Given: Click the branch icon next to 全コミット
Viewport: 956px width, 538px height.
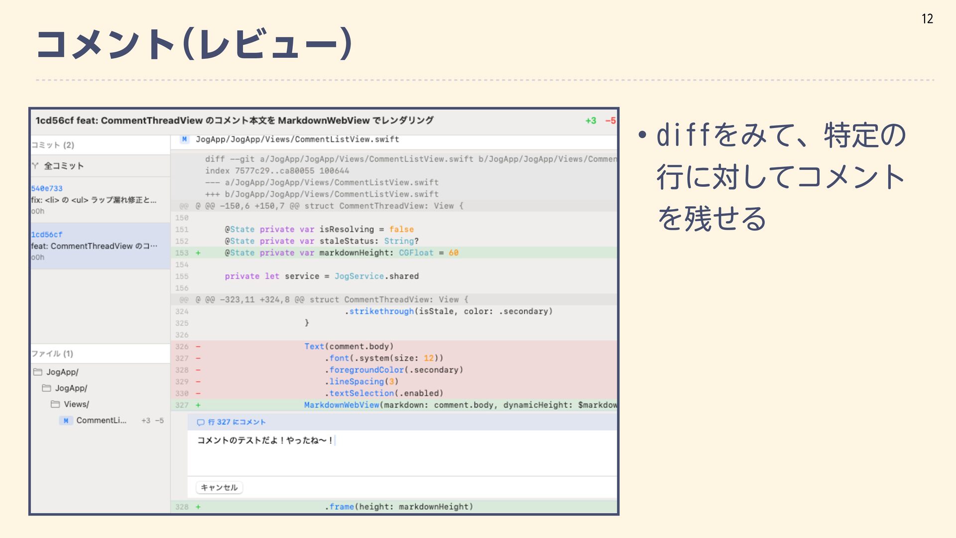Looking at the screenshot, I should click(x=35, y=166).
